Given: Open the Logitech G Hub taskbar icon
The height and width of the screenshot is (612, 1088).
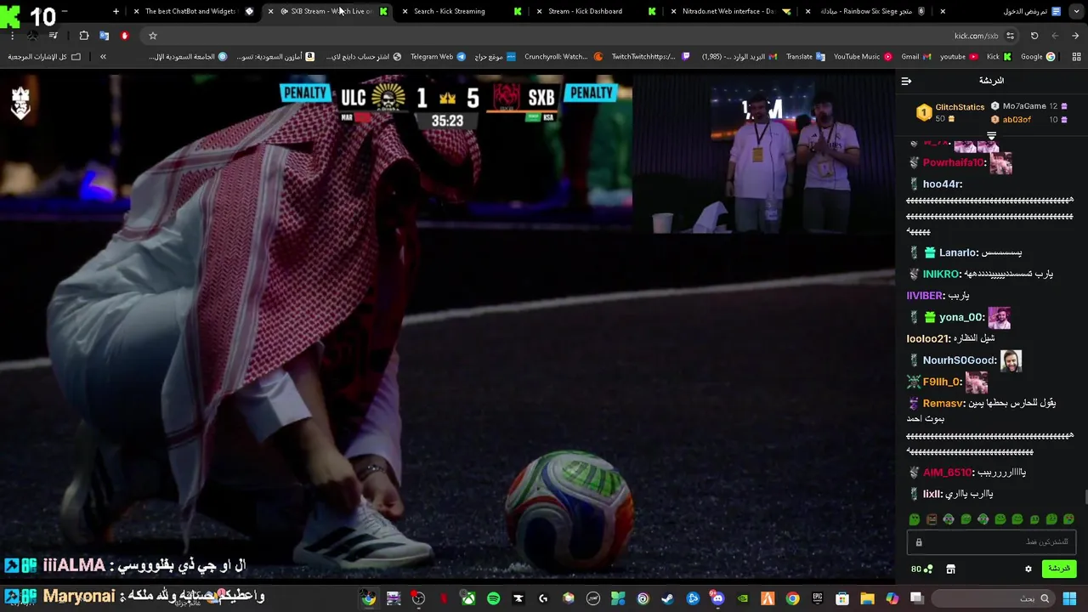Looking at the screenshot, I should coord(543,598).
